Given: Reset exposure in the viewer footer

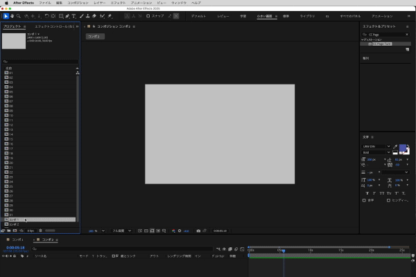Looking at the screenshot, I should tap(180, 231).
